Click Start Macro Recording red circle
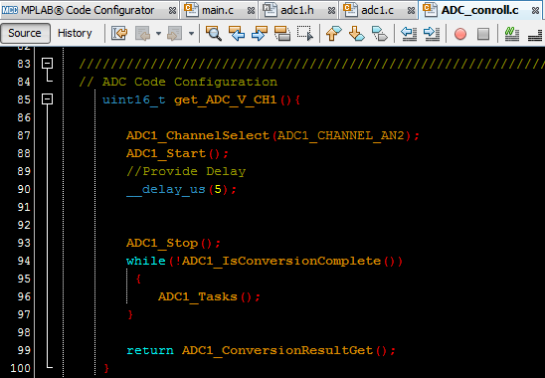The width and height of the screenshot is (545, 378). click(460, 34)
